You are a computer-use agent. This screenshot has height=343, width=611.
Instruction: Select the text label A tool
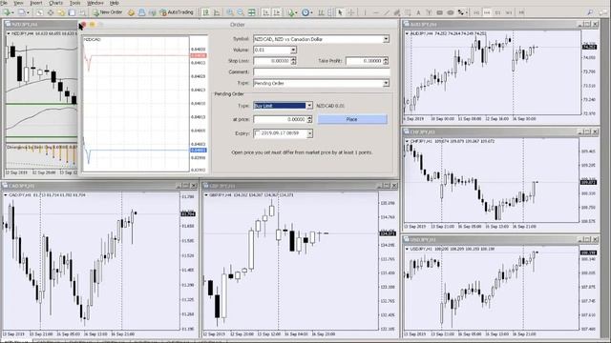[418, 12]
